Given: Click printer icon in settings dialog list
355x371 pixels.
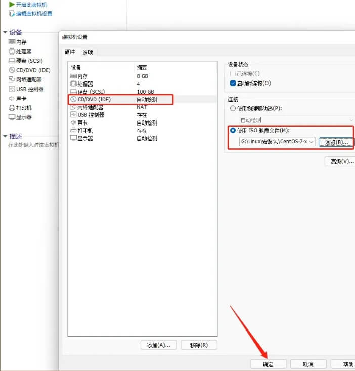Looking at the screenshot, I should click(x=73, y=131).
